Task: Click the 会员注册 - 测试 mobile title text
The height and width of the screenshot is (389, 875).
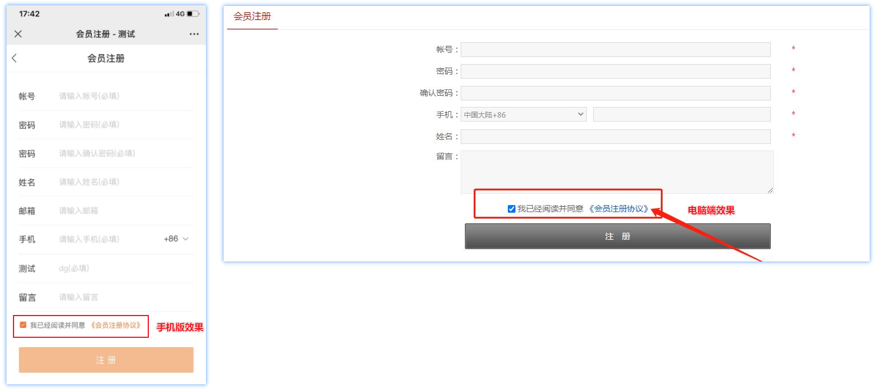Action: pyautogui.click(x=105, y=34)
